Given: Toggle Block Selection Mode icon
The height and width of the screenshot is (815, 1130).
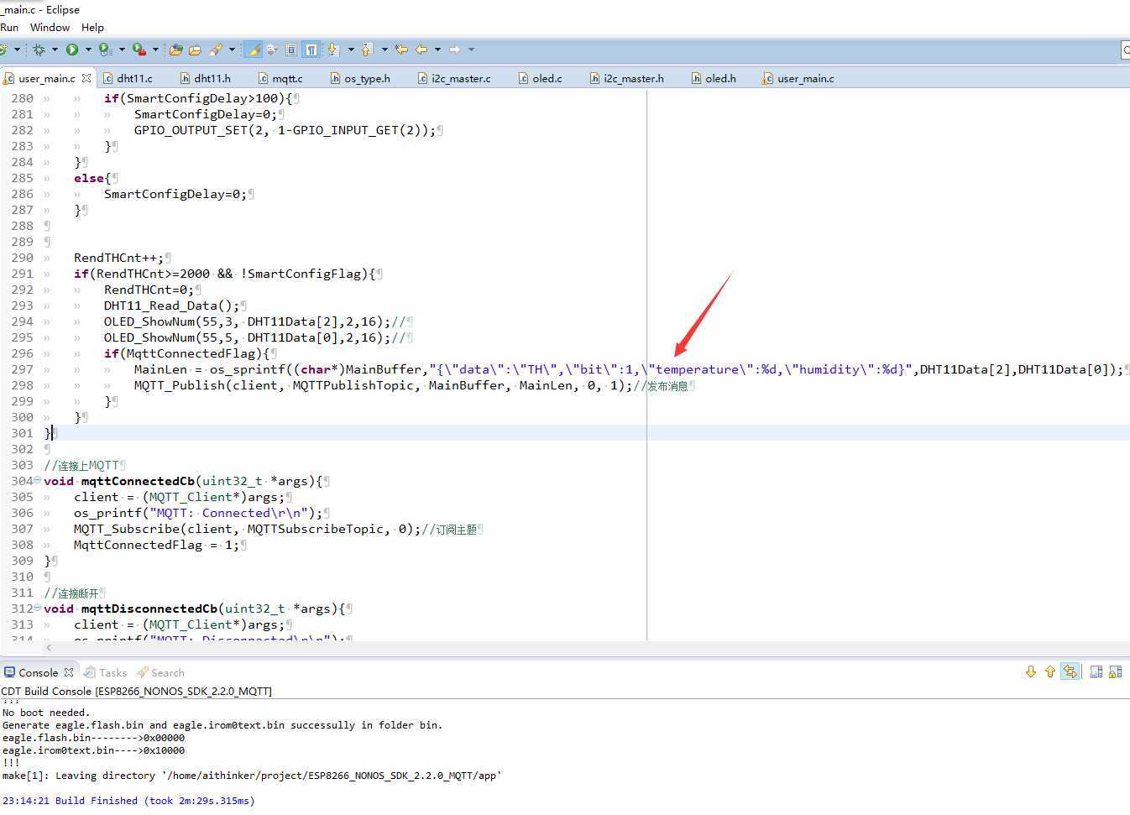Looking at the screenshot, I should pos(291,50).
